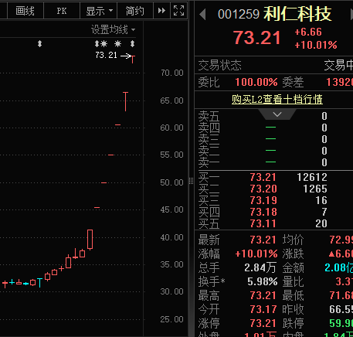Click the large red candle near 40.00
The image size is (353, 337).
(x=90, y=240)
